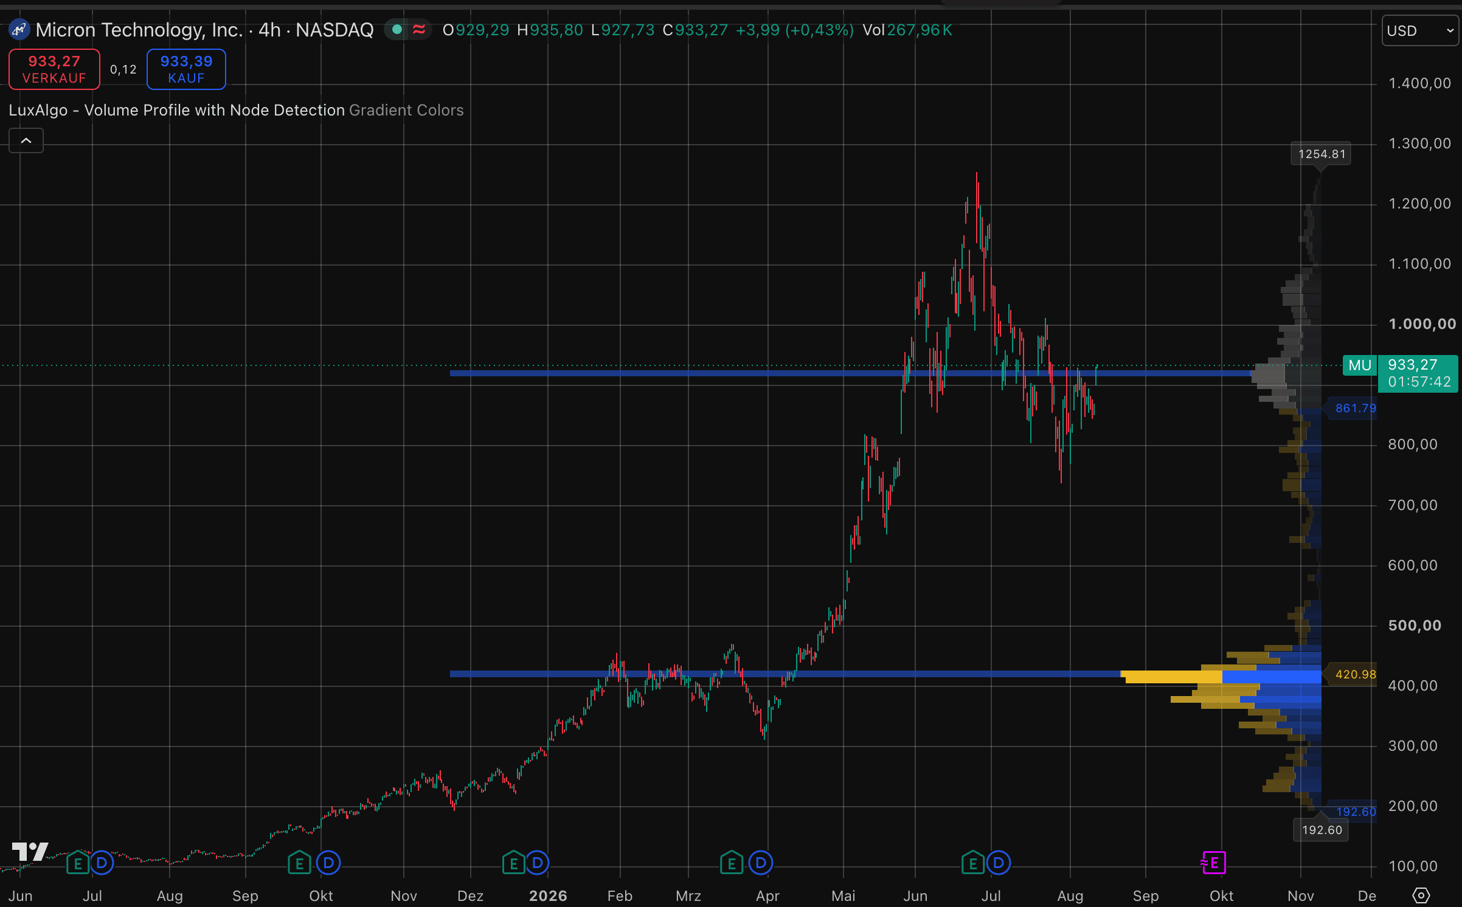Image resolution: width=1462 pixels, height=907 pixels.
Task: Click the high value H935,80
Action: [550, 30]
